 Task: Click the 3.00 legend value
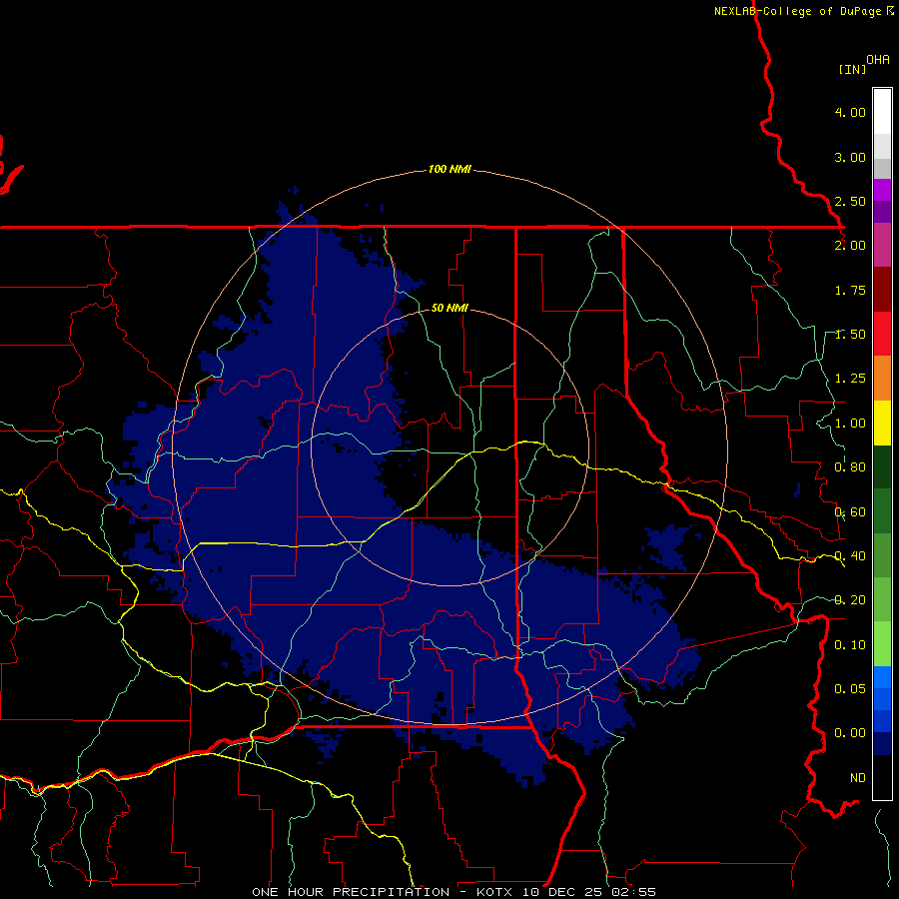tap(850, 157)
